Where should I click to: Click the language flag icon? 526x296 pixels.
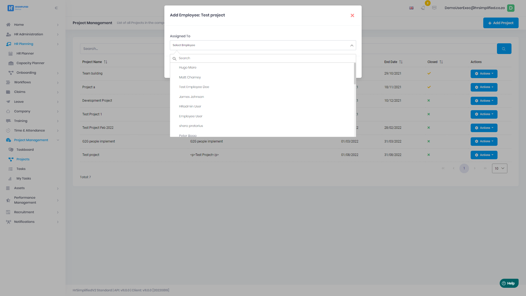[x=411, y=8]
